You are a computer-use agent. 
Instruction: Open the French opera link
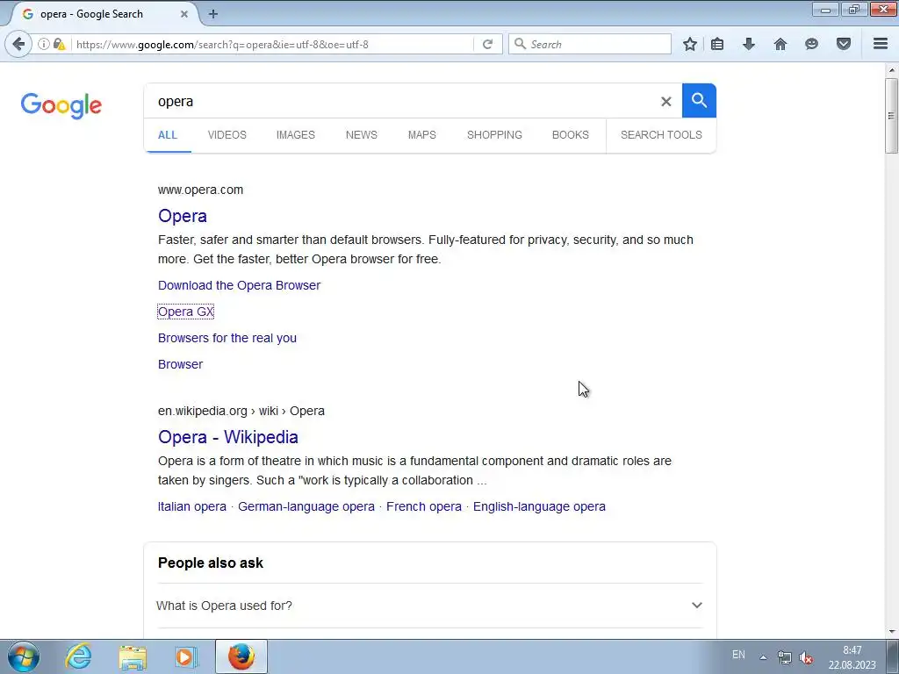[424, 506]
